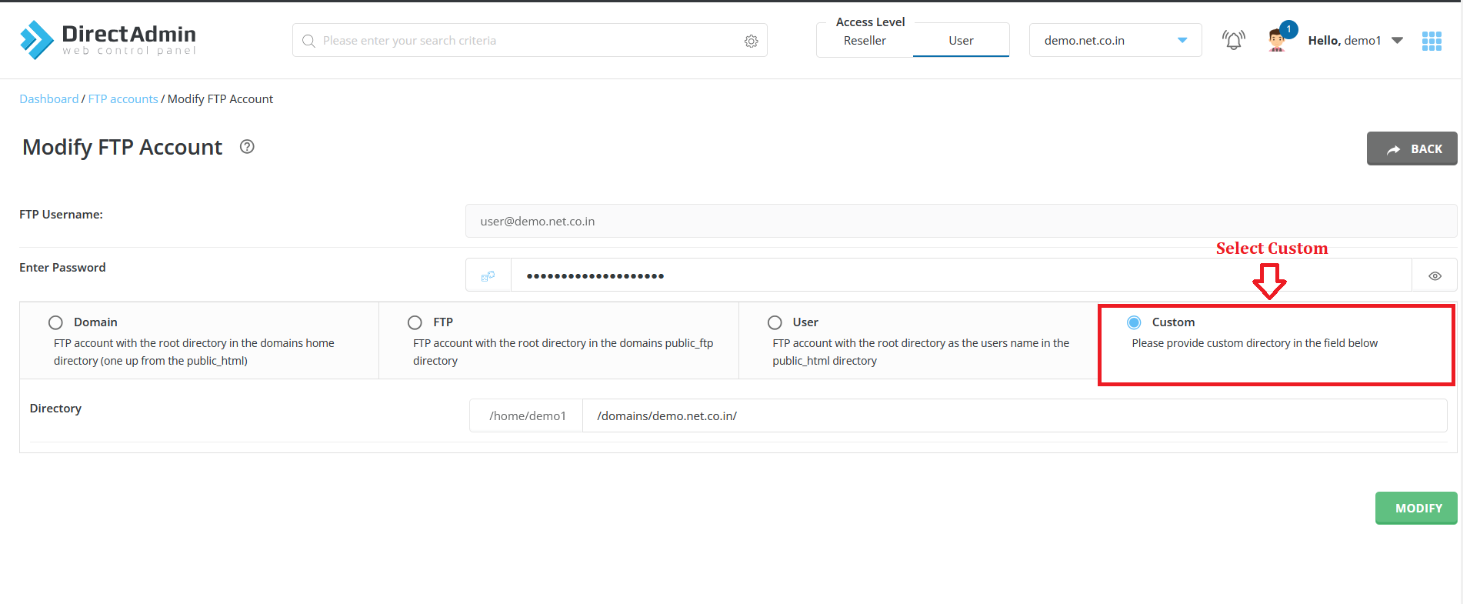Screen dimensions: 1470x604
Task: Go to Dashboard breadcrumb link
Action: 48,99
